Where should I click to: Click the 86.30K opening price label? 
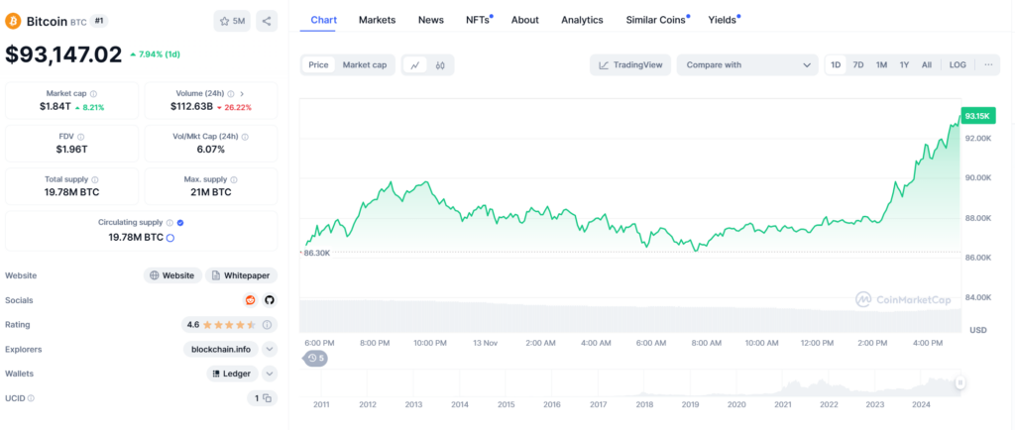tap(316, 253)
